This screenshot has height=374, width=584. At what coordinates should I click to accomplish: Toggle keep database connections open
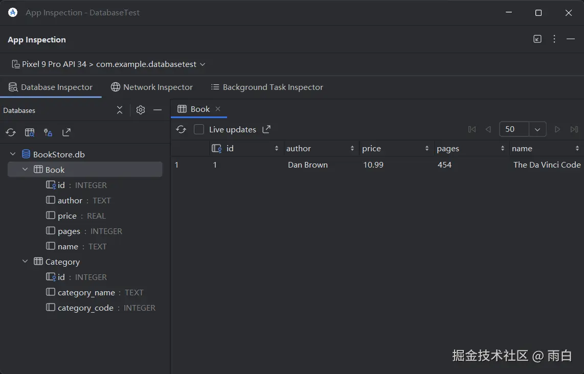[48, 132]
